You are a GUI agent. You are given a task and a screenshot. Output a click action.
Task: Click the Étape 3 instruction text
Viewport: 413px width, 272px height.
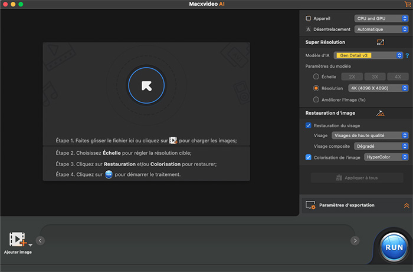click(x=136, y=164)
